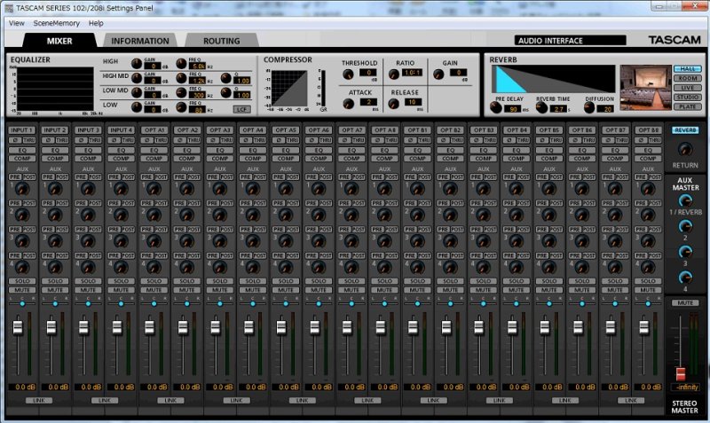Click the AUX MASTER 1 / REVERB knob
Screen dimensions: 710x423
click(x=684, y=200)
